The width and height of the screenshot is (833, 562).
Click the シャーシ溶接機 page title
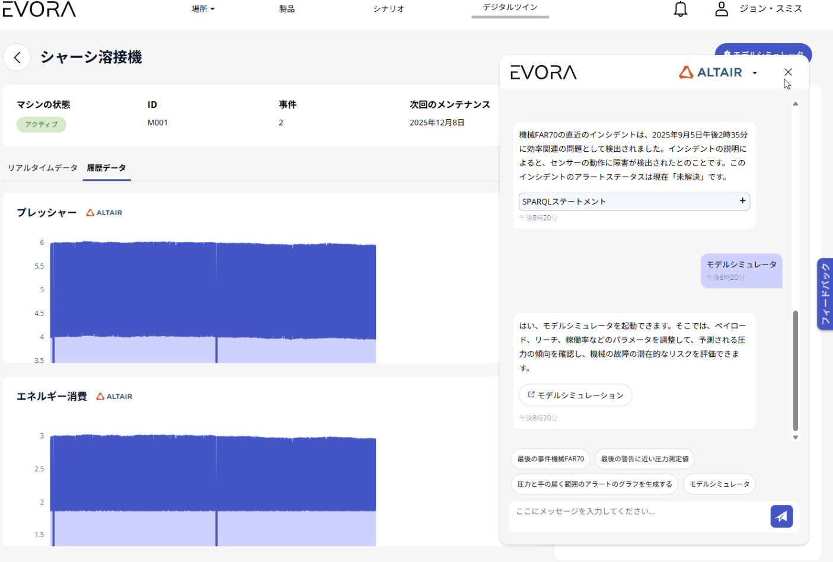point(91,58)
